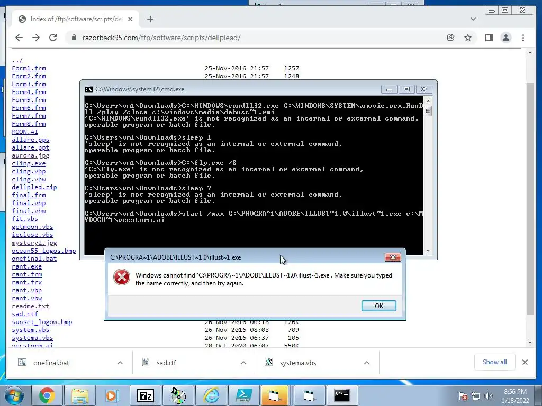Download MOON.AI file link
The width and height of the screenshot is (542, 406).
point(25,132)
